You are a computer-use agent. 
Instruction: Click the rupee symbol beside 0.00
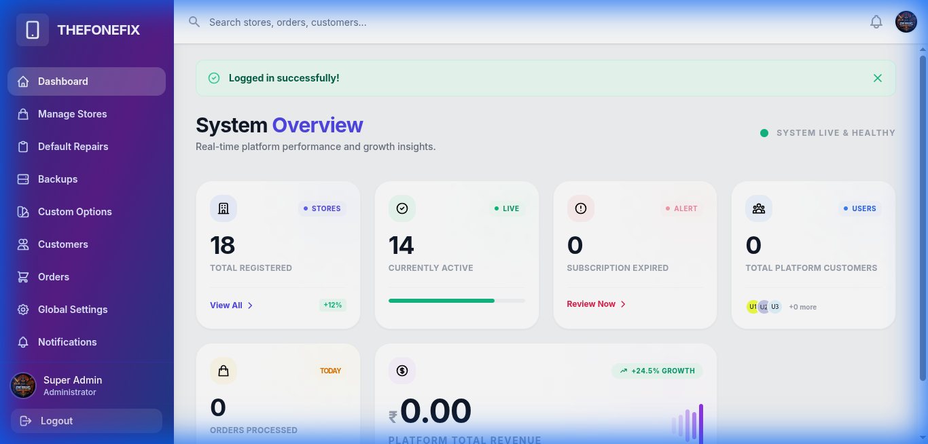coord(393,417)
